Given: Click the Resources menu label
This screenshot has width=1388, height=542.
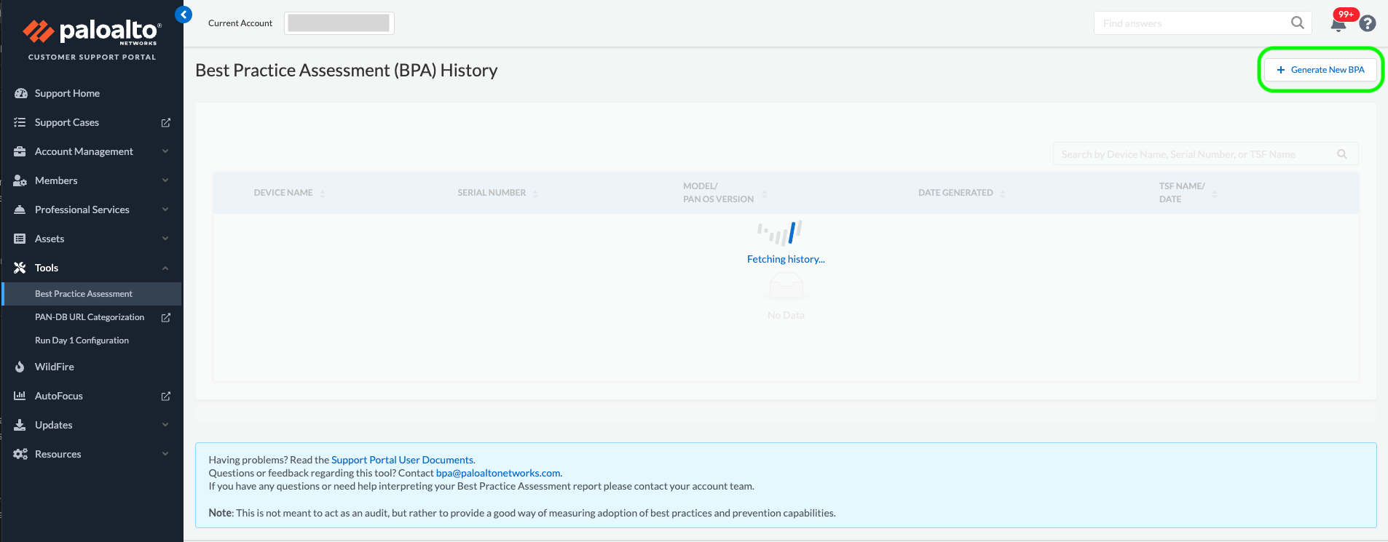Looking at the screenshot, I should click(x=58, y=454).
